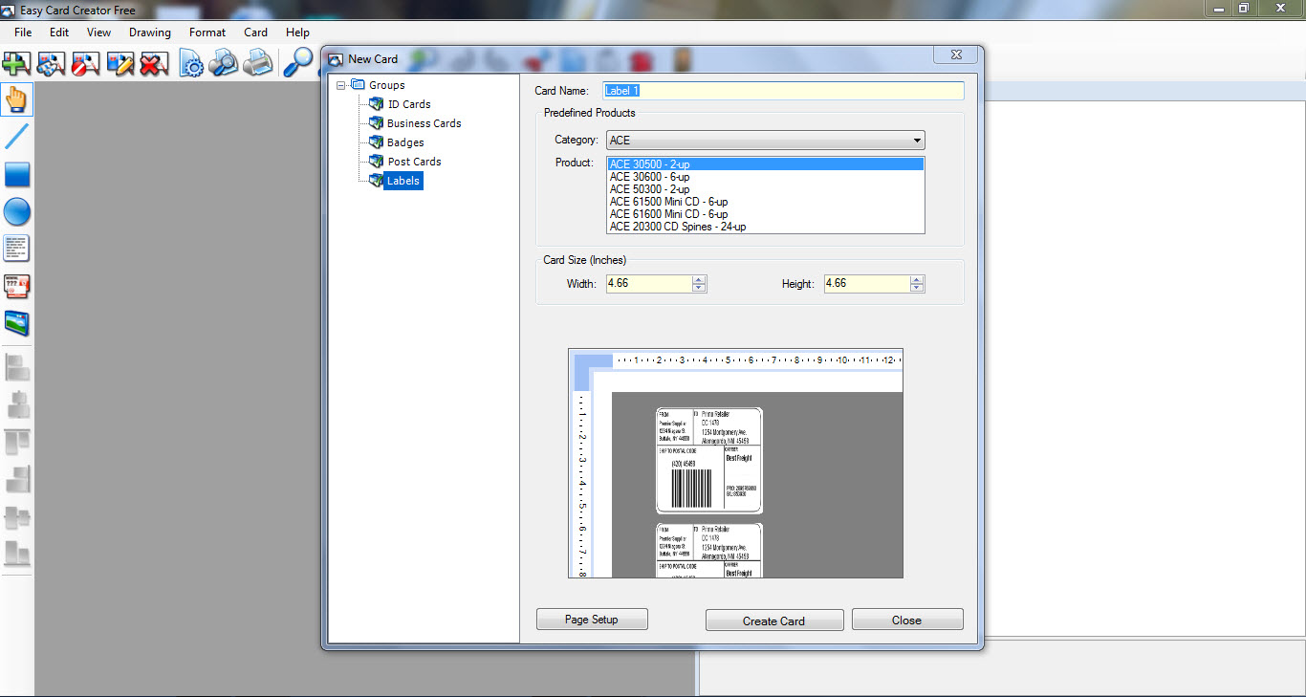Click the Groups folder label in tree
Screen dimensions: 1306x697
click(x=387, y=85)
